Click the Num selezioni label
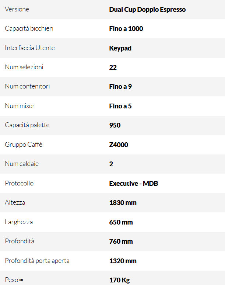The height and width of the screenshot is (285, 225). click(x=24, y=67)
